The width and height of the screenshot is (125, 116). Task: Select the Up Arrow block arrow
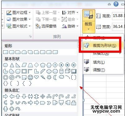tap(18, 97)
